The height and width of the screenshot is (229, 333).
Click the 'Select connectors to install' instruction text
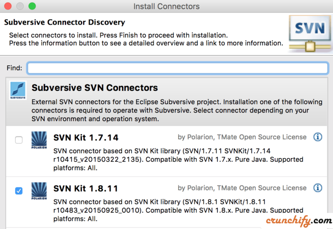[x=146, y=39]
